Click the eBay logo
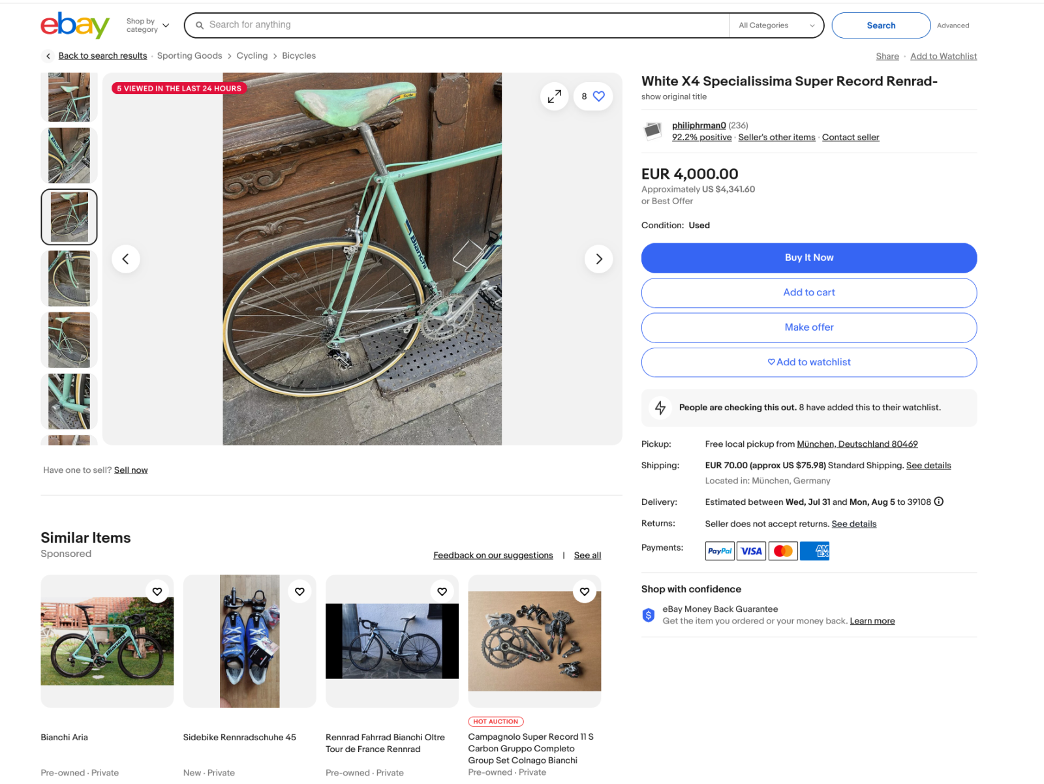The width and height of the screenshot is (1044, 784). coord(74,25)
